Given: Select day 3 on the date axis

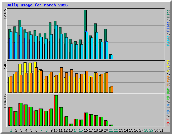Looking at the screenshot, I should coord(21,130).
